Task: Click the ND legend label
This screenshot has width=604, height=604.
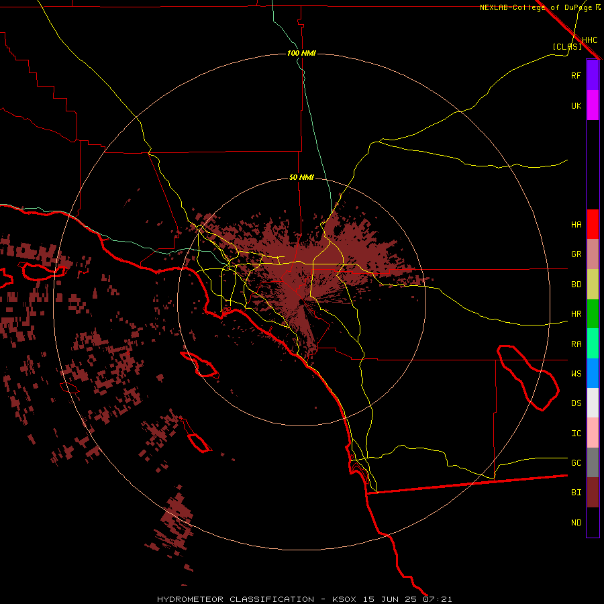Action: 576,523
